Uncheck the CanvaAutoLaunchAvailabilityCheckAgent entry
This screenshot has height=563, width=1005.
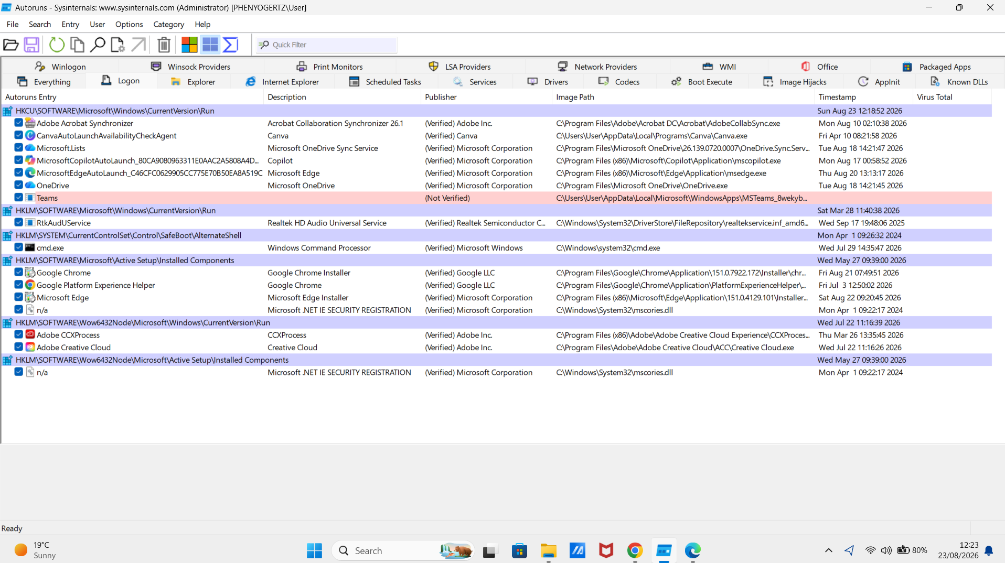click(x=18, y=135)
